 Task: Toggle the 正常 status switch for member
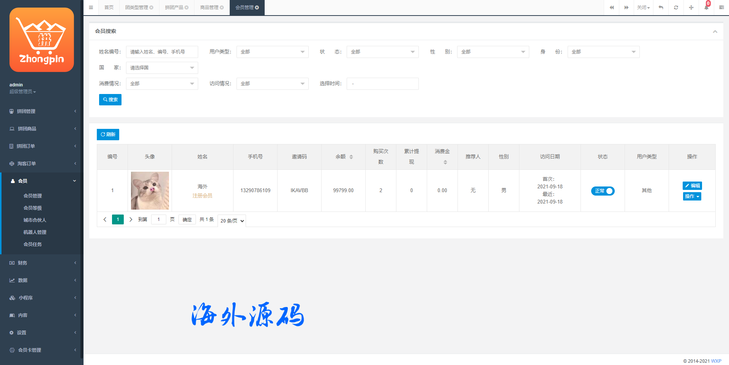603,191
